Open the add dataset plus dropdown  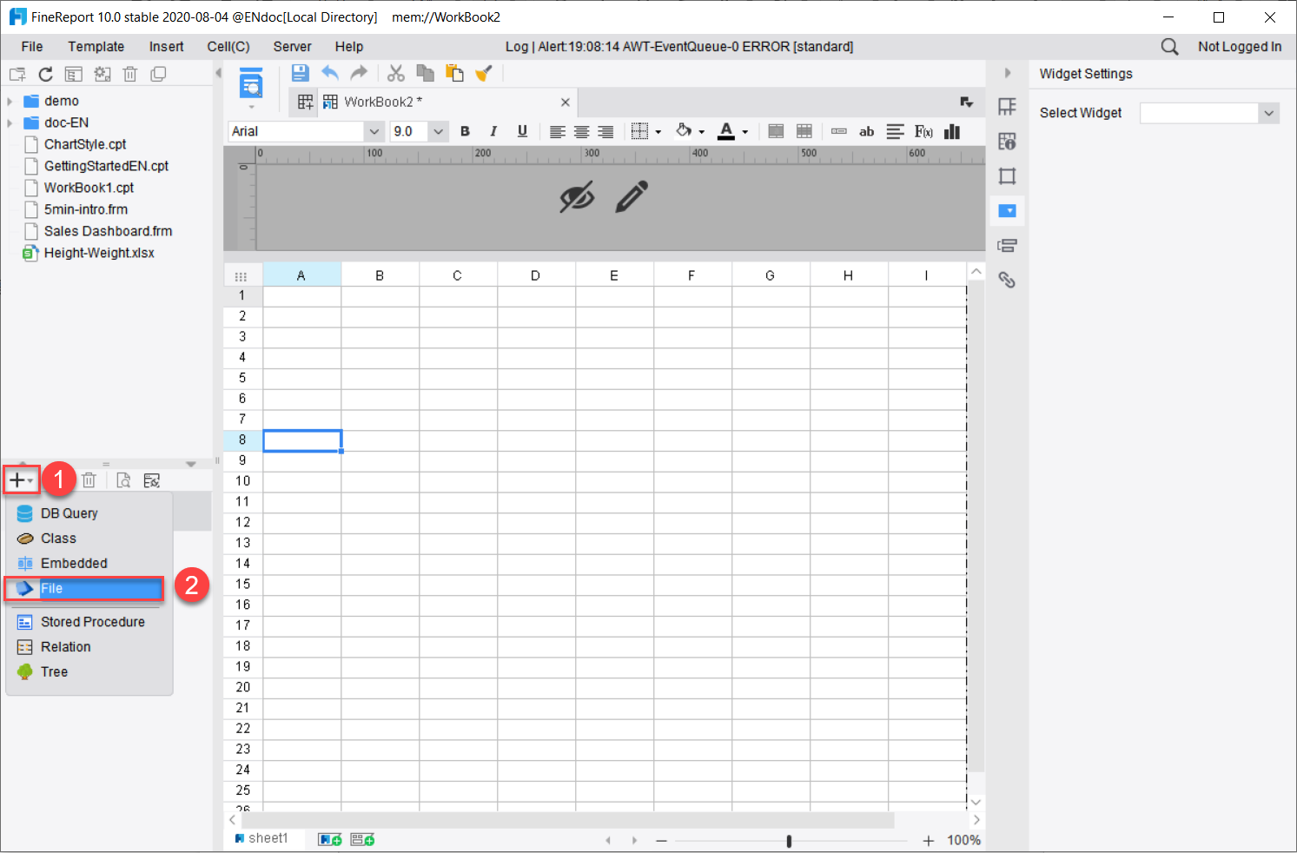click(22, 480)
